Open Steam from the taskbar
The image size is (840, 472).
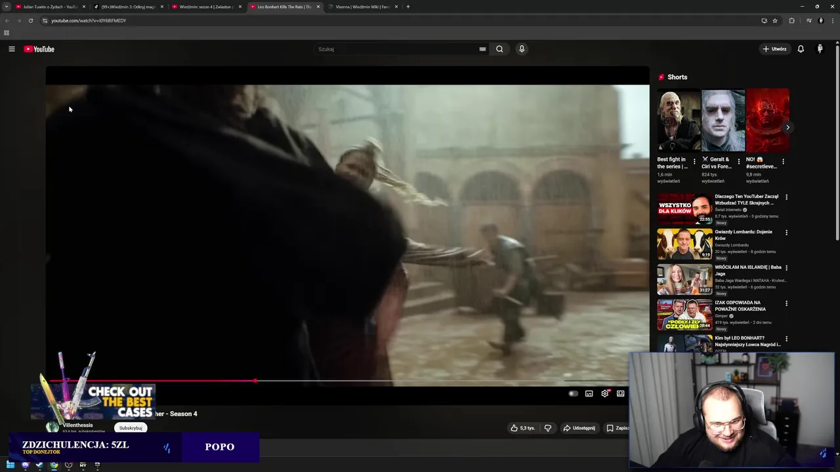click(x=39, y=465)
